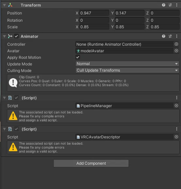The image size is (181, 189).
Task: Click the Controller object picker circle
Action: [176, 44]
